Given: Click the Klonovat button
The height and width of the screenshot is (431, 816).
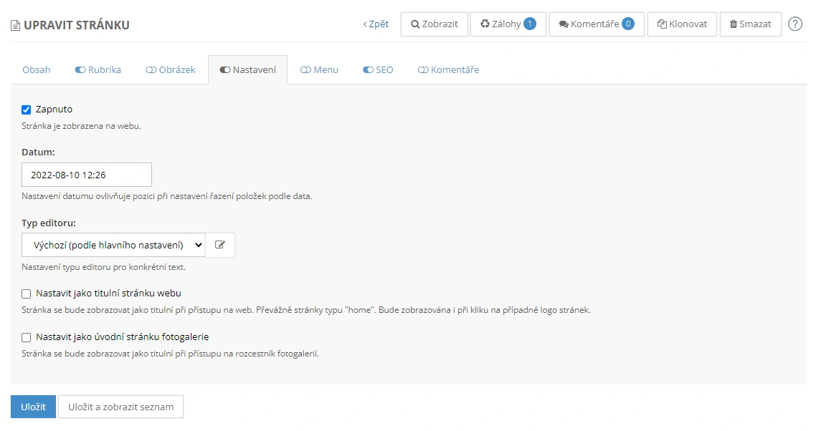Looking at the screenshot, I should pos(682,24).
